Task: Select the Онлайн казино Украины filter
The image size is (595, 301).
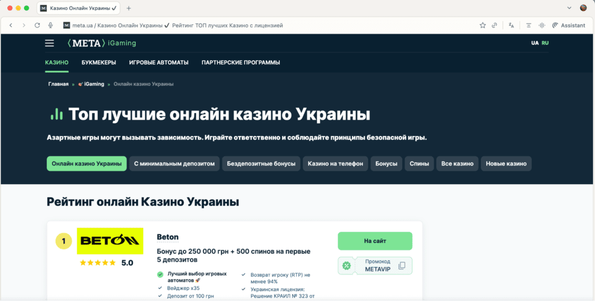Action: [x=86, y=164]
